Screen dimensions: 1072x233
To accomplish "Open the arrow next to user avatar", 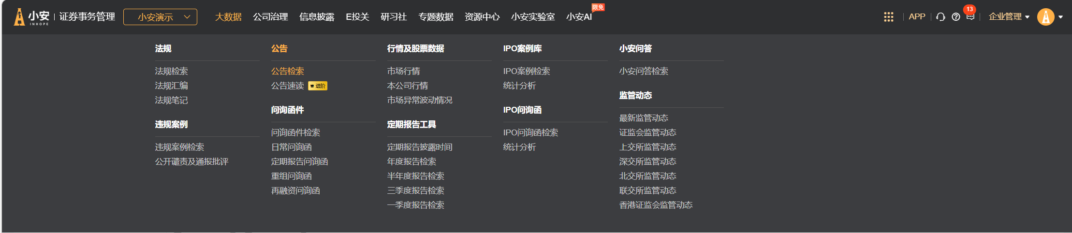I will (x=1061, y=17).
